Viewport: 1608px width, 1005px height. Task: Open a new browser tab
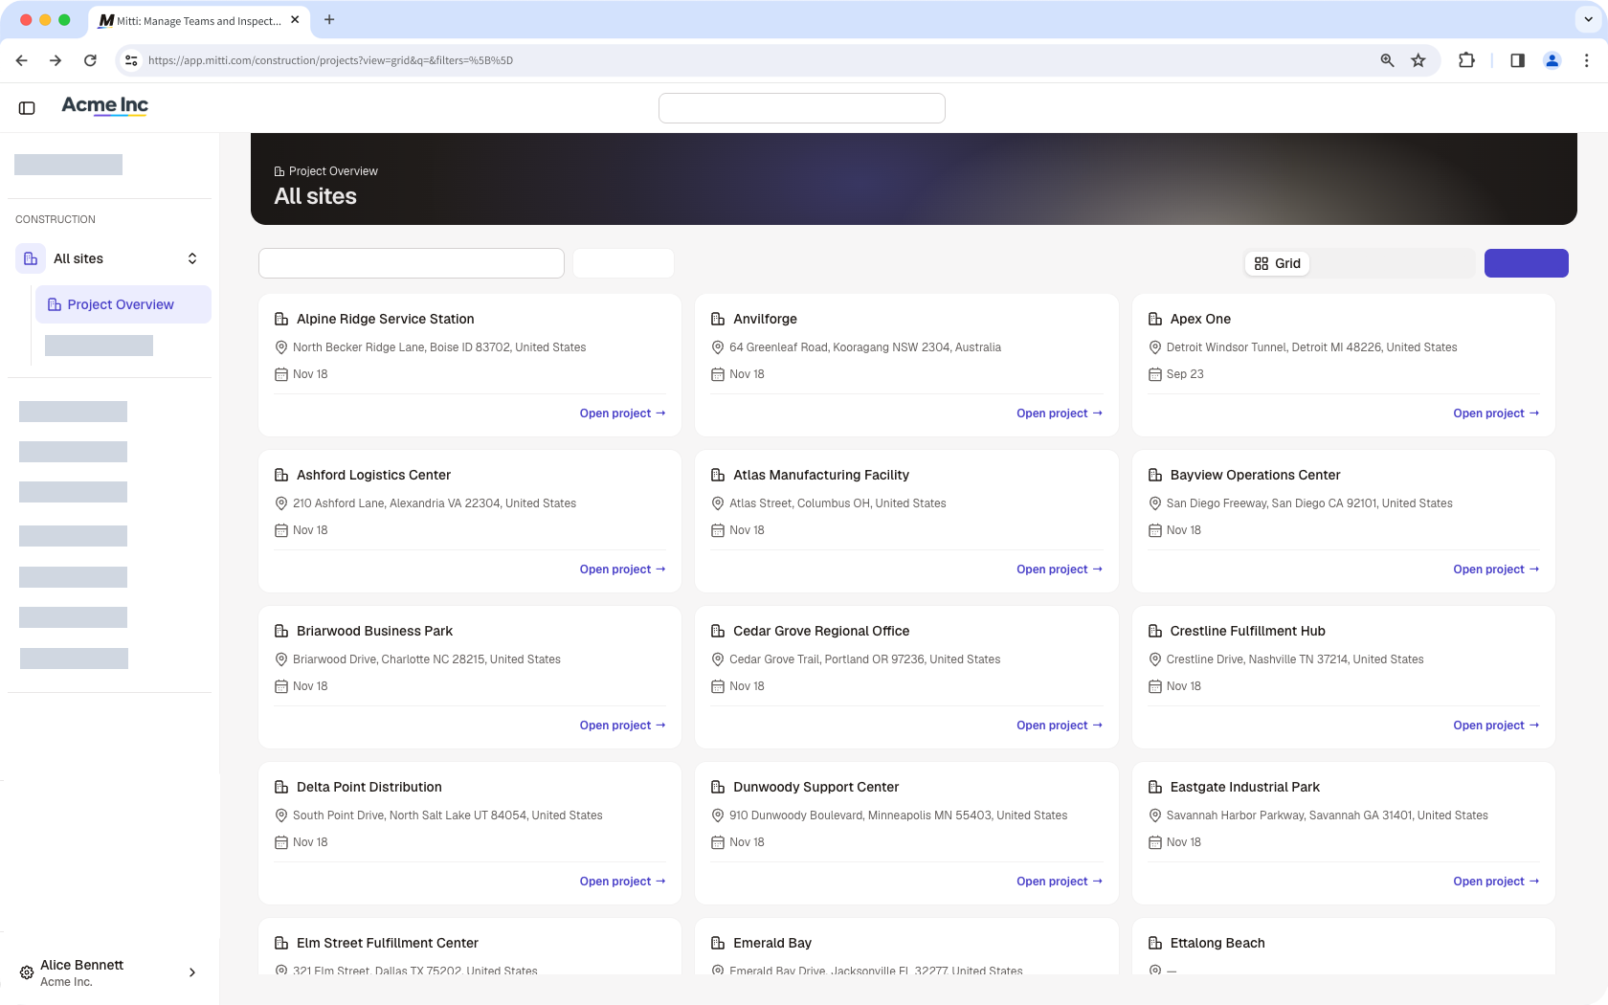point(329,20)
